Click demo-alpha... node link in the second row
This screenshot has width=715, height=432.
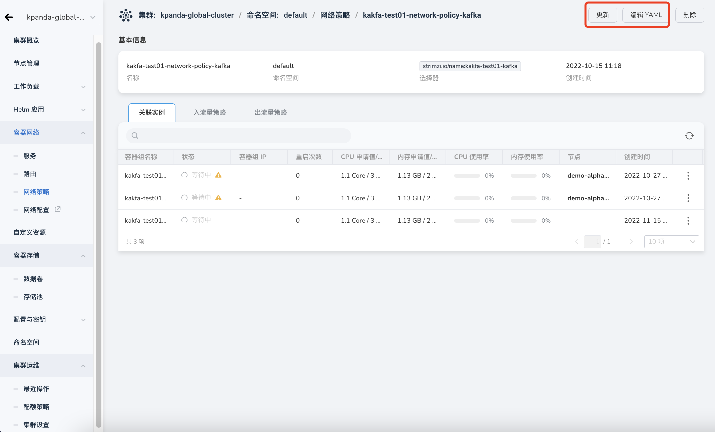point(588,198)
